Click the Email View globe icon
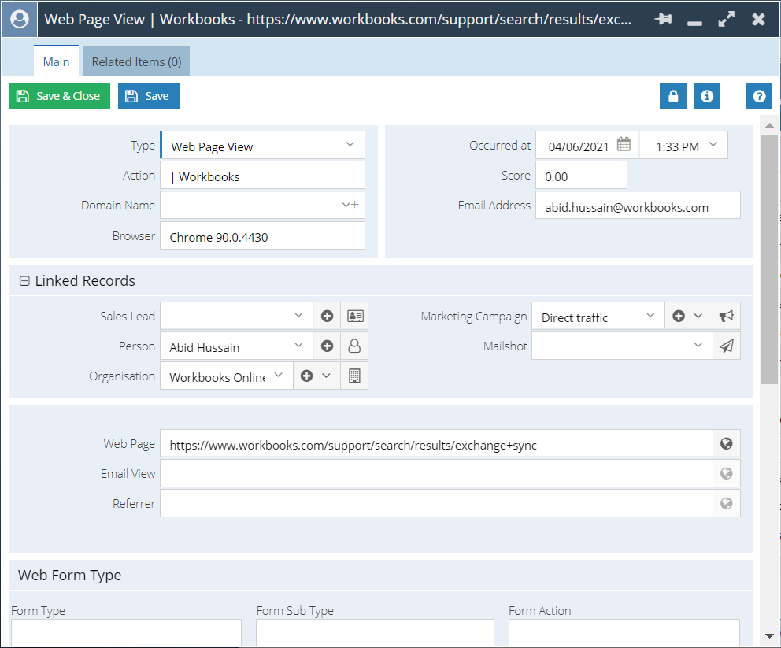 pos(727,473)
